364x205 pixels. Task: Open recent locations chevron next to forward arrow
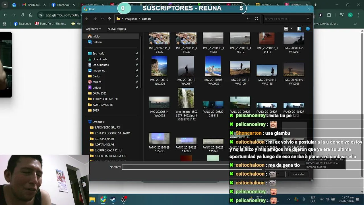point(102,19)
